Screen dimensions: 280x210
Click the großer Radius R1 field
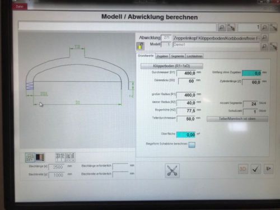(x=186, y=95)
